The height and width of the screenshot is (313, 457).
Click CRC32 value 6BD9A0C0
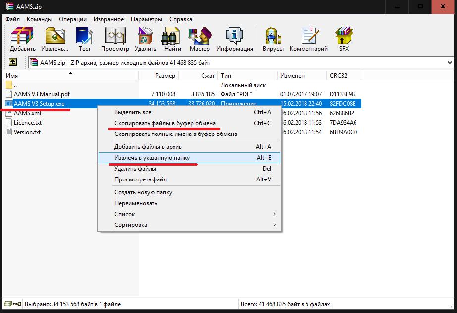click(343, 132)
